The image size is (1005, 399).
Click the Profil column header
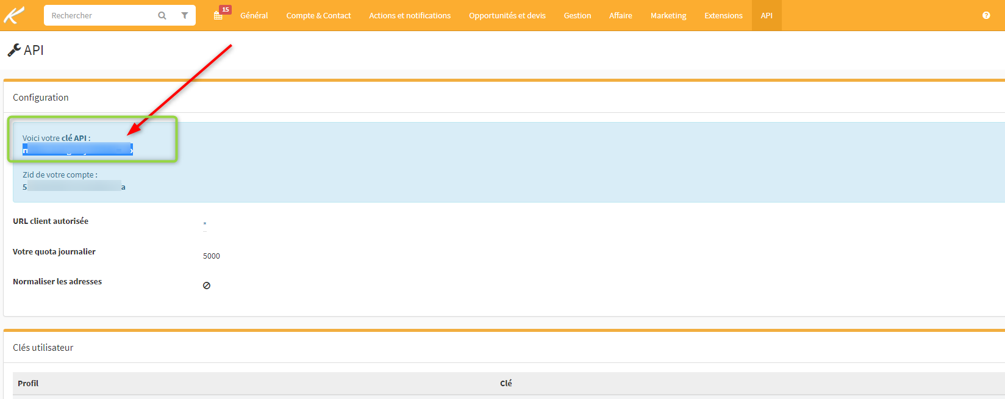pos(28,384)
